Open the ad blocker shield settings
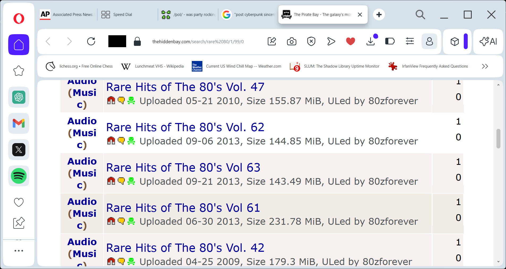 pos(311,41)
